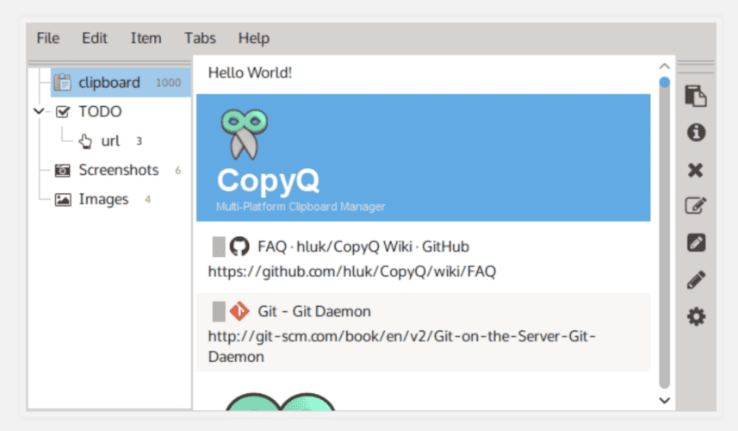The image size is (738, 431).
Task: Select the clipboard tab in the tree
Action: [121, 83]
